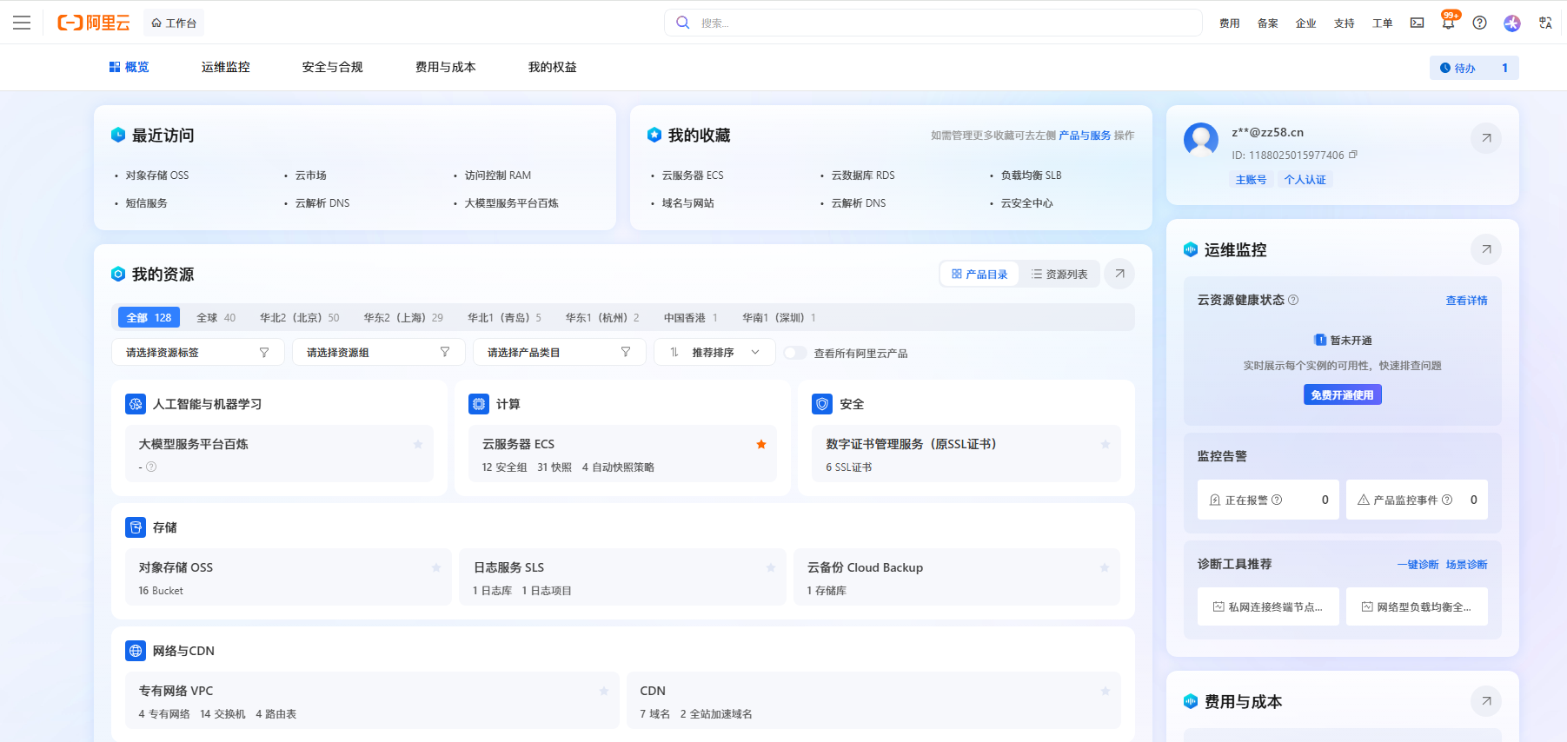Open 个人认证 tag link
This screenshot has height=742, width=1567.
click(1305, 180)
